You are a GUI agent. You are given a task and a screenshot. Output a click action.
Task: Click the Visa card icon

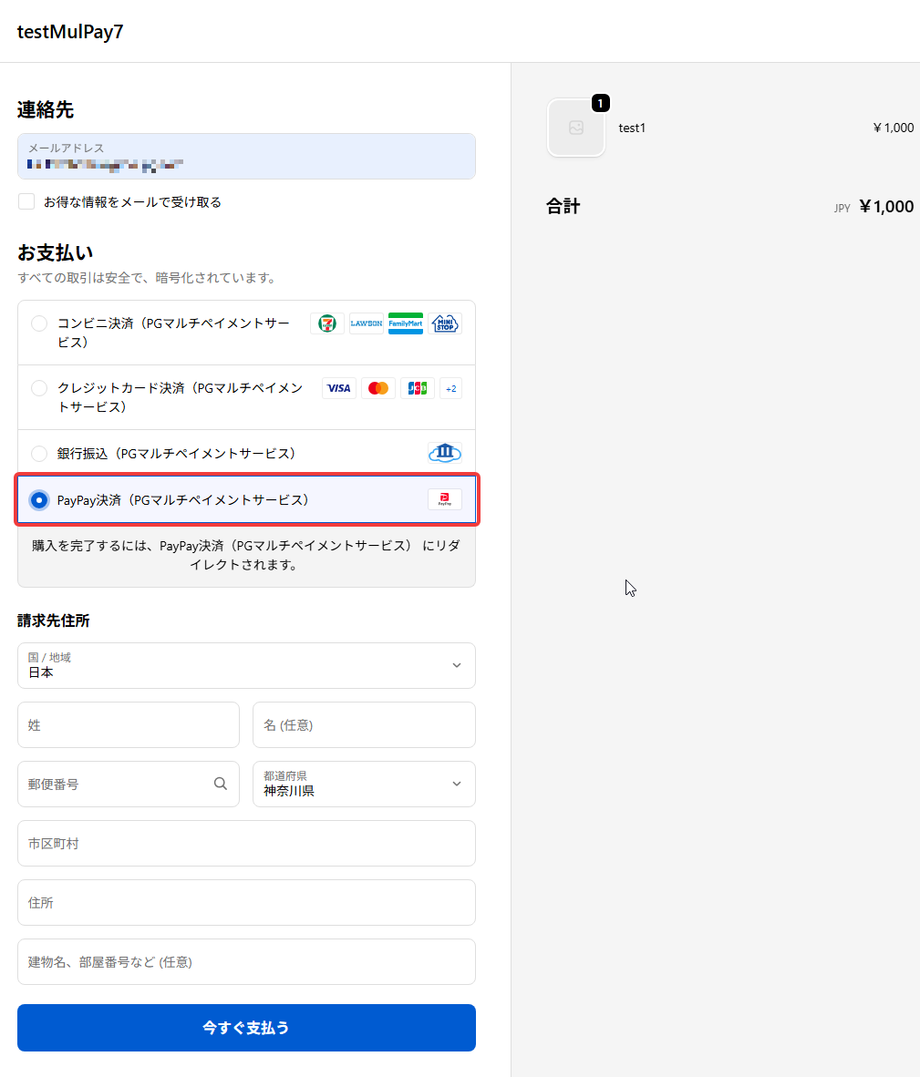338,388
